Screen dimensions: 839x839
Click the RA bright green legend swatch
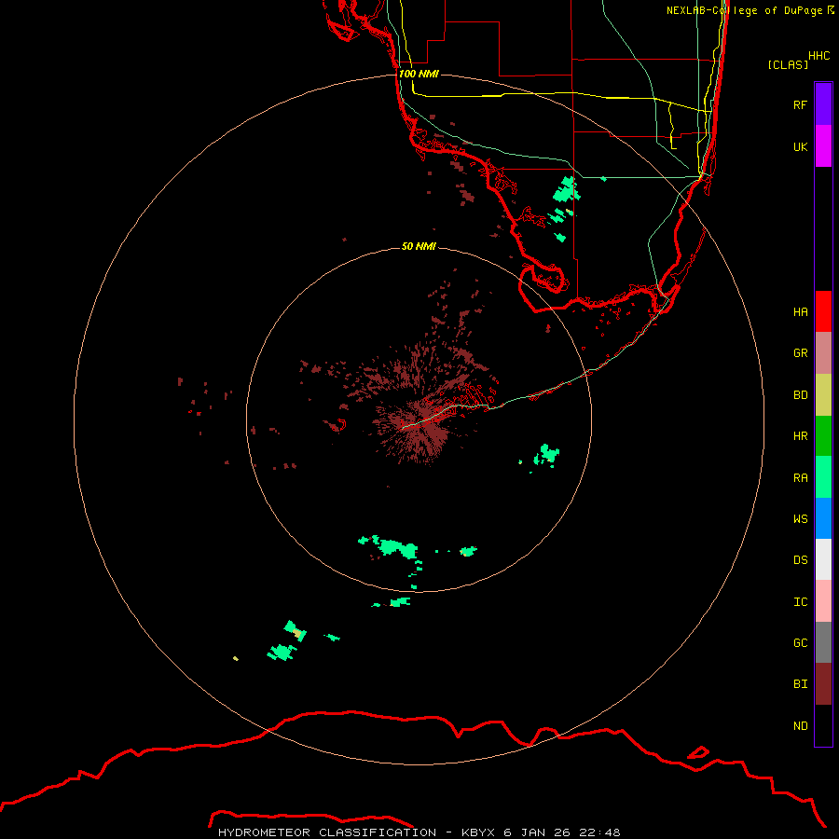(x=823, y=477)
